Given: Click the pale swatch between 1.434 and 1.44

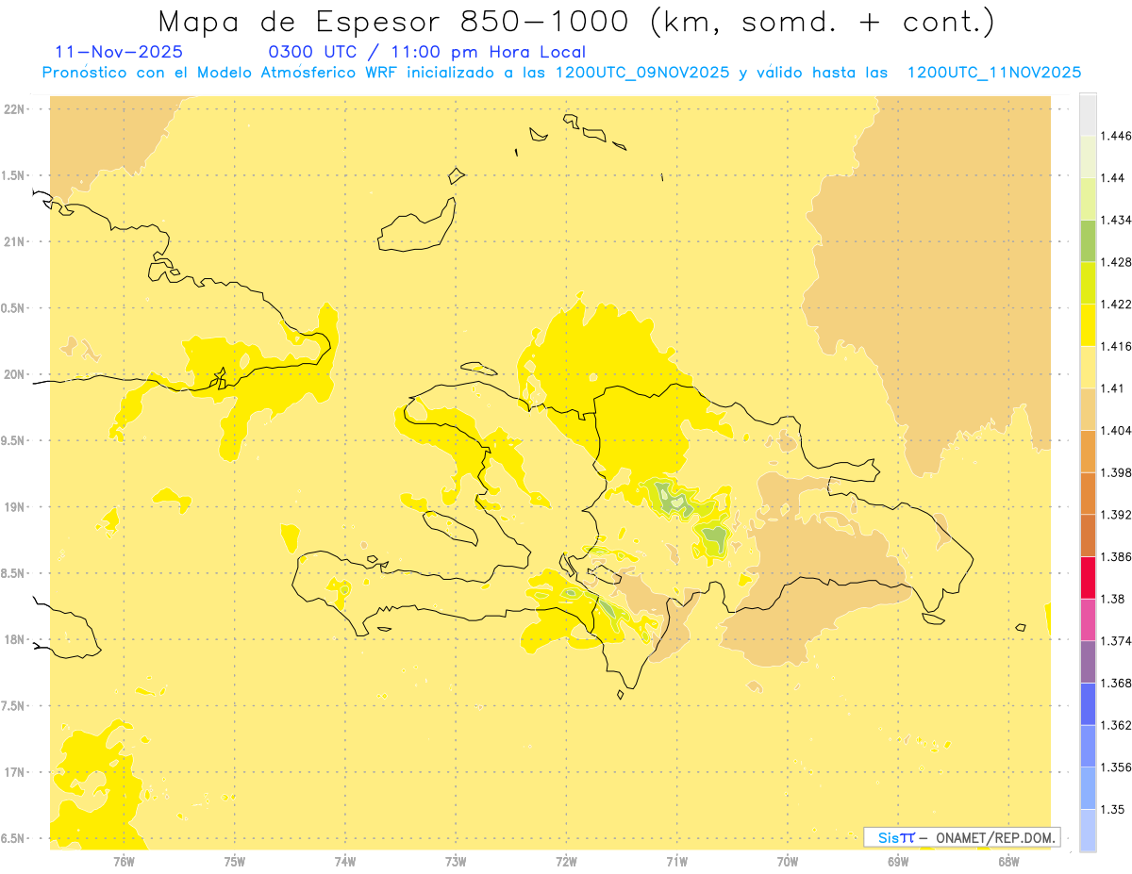Looking at the screenshot, I should click(1088, 198).
